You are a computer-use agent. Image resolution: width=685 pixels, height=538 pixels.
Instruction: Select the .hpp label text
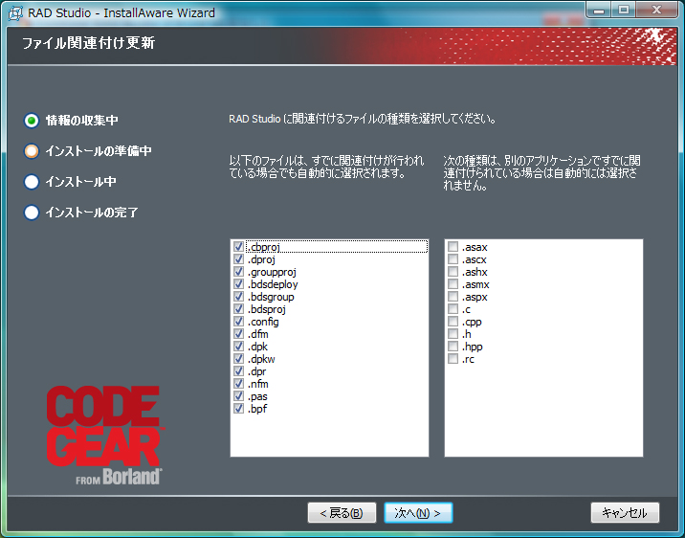pos(473,347)
